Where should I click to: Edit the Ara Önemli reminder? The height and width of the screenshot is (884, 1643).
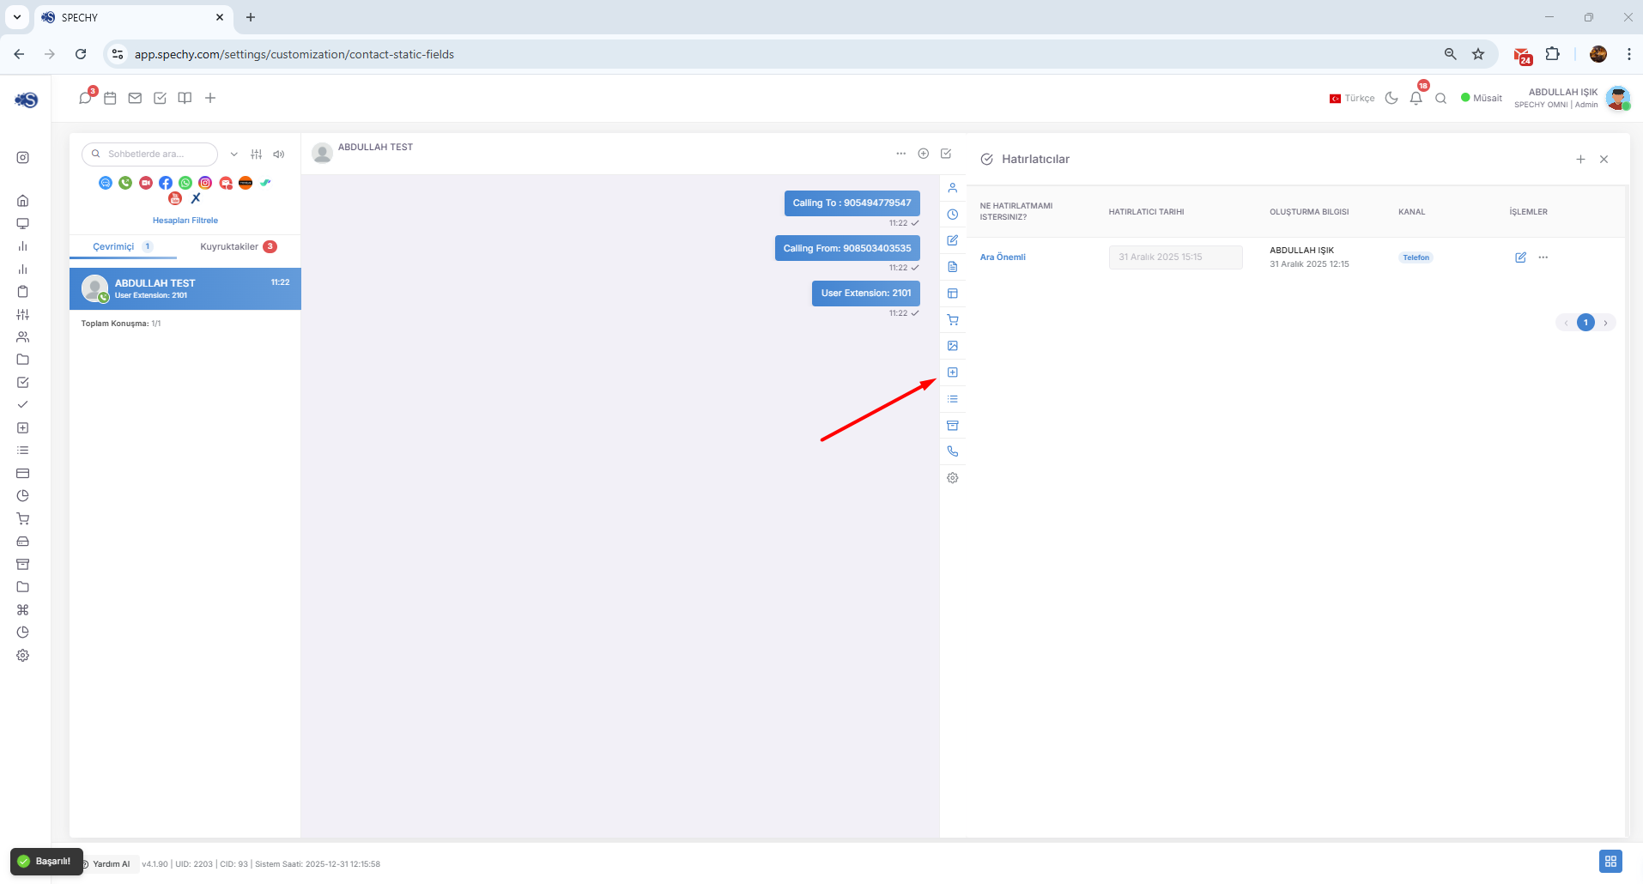[x=1520, y=257]
